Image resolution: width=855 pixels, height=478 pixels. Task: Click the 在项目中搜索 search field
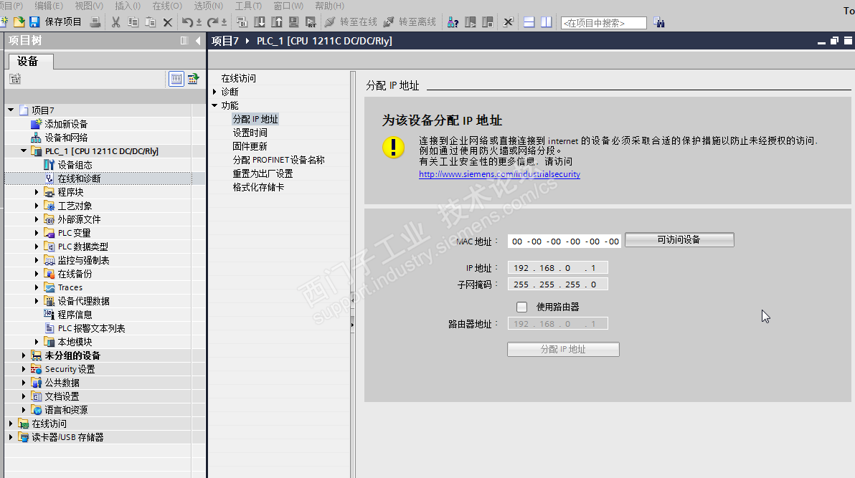604,23
